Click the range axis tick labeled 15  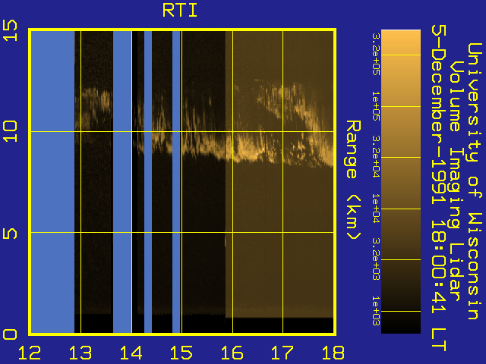(10, 30)
